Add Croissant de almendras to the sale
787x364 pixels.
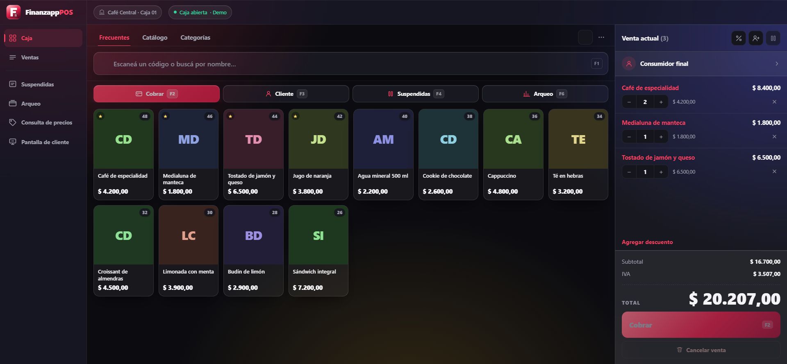point(123,251)
